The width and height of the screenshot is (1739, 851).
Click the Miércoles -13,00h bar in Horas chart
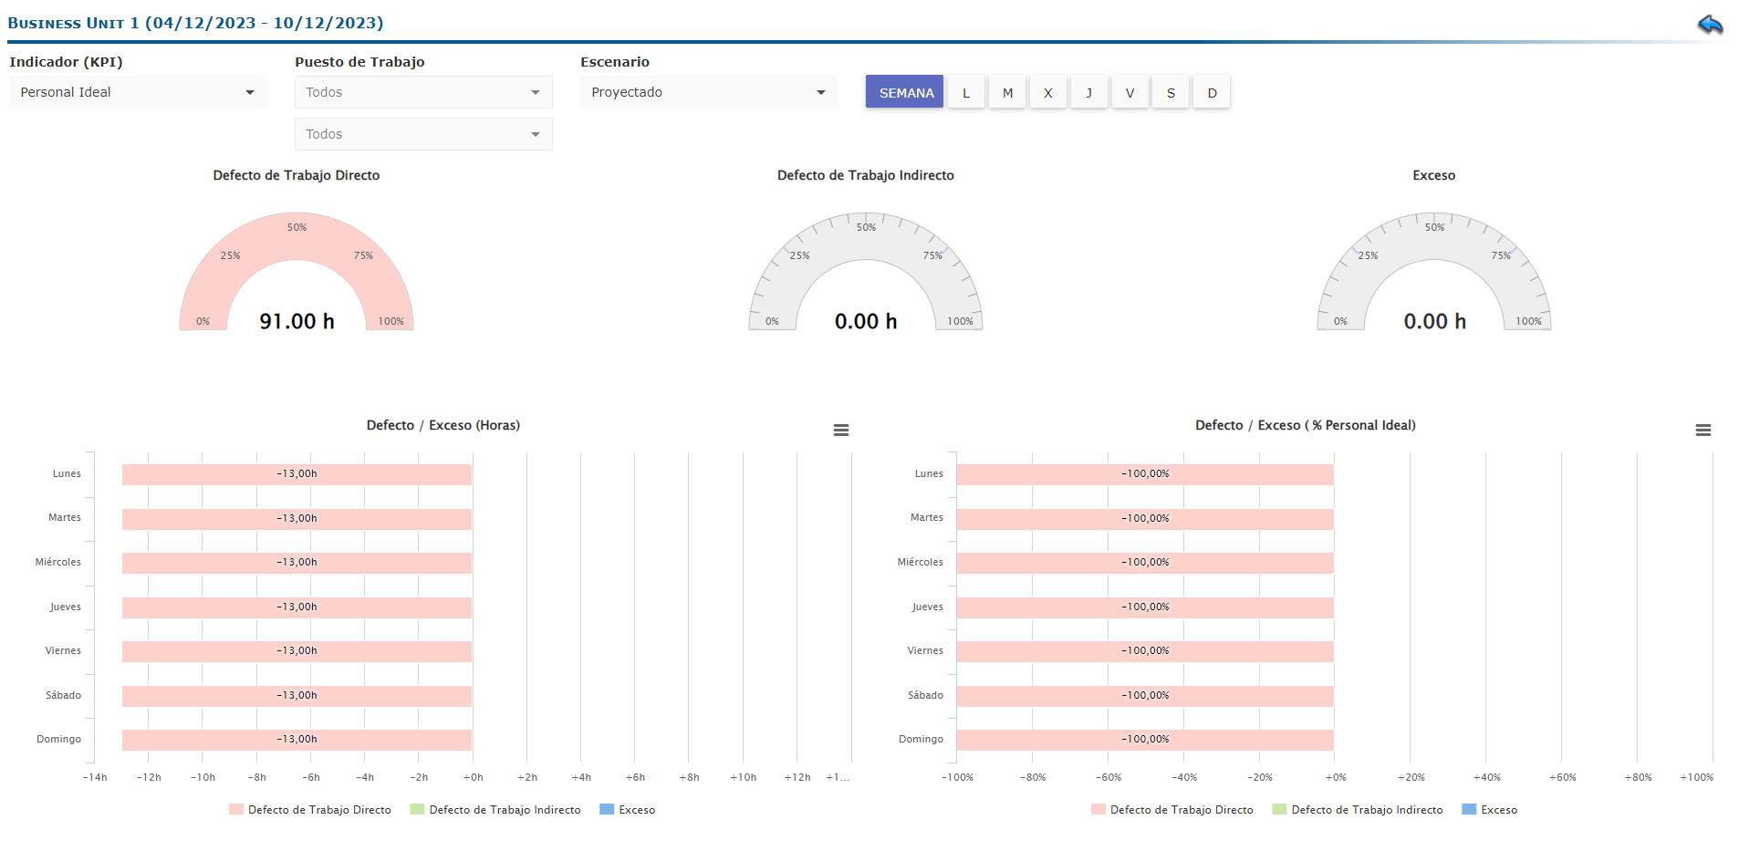coord(297,563)
